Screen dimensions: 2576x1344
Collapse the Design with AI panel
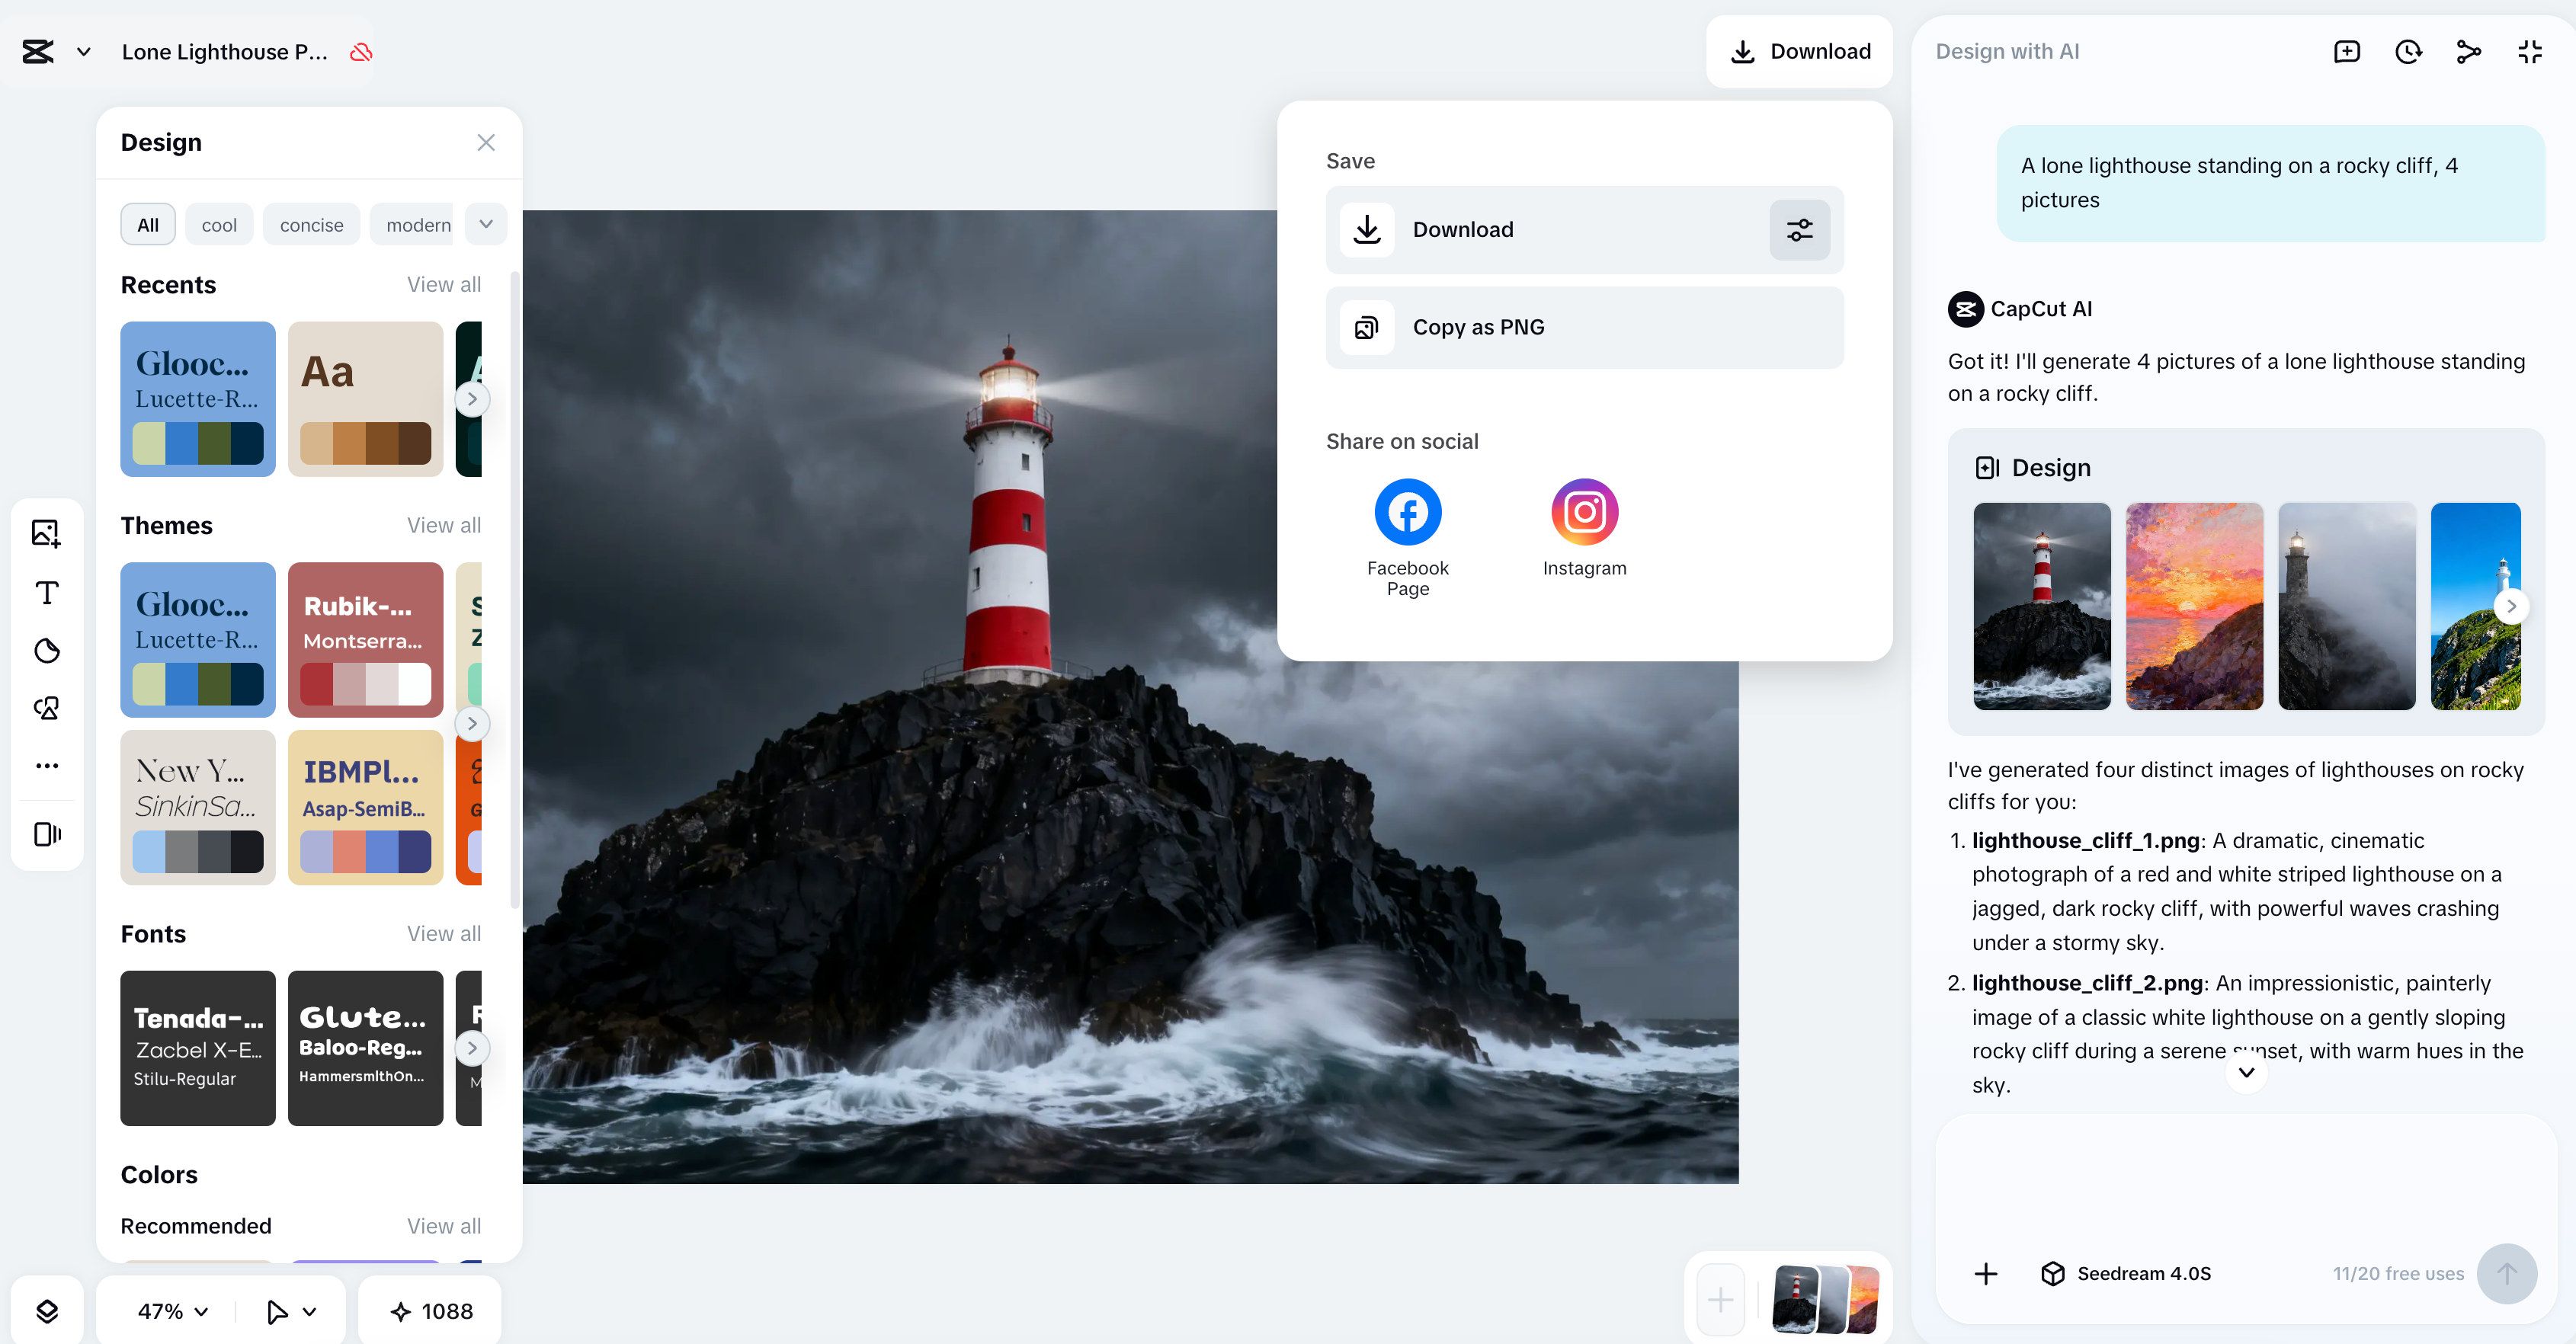2529,52
